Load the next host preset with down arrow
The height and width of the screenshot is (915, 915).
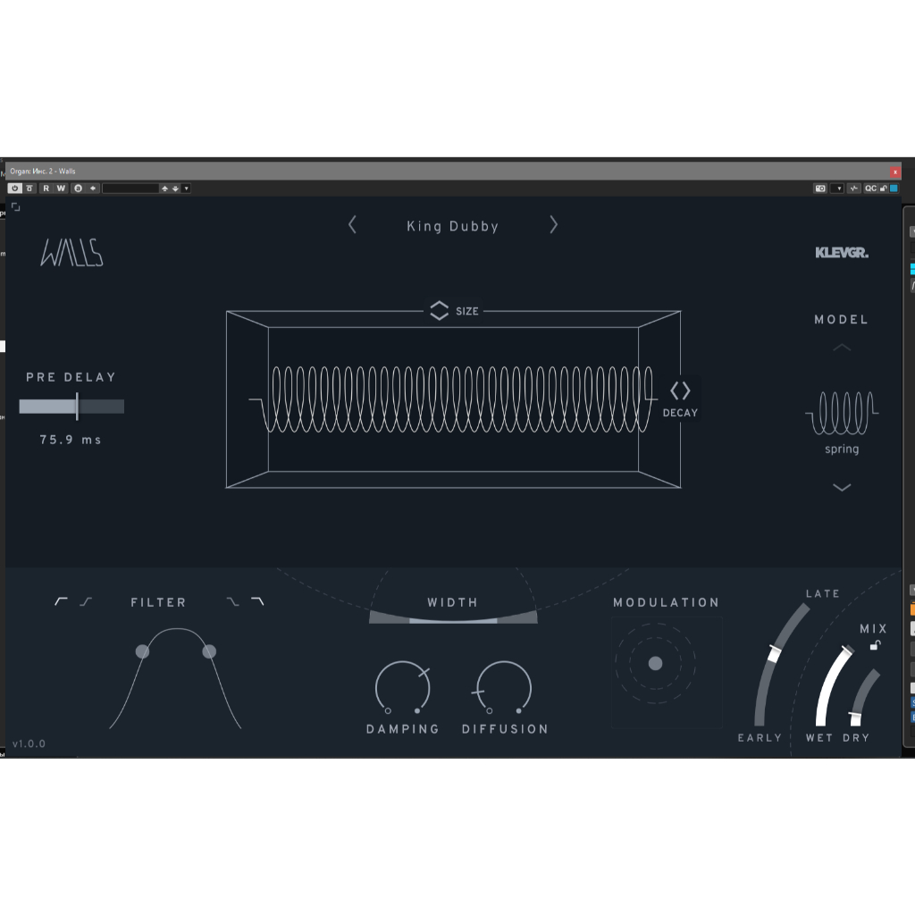[175, 189]
